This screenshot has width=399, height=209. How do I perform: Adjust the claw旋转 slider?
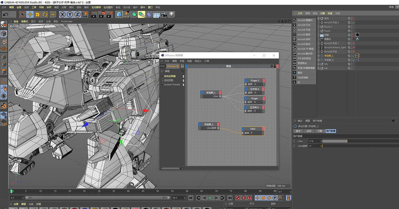click(360, 146)
